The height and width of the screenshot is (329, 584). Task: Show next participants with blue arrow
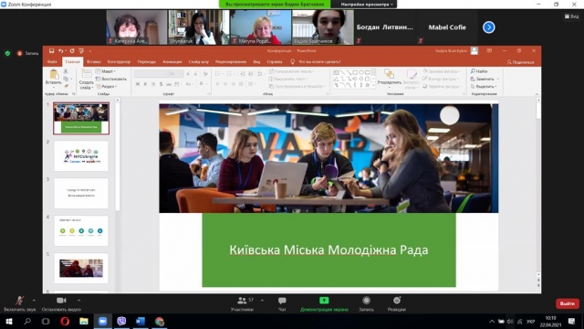(489, 27)
